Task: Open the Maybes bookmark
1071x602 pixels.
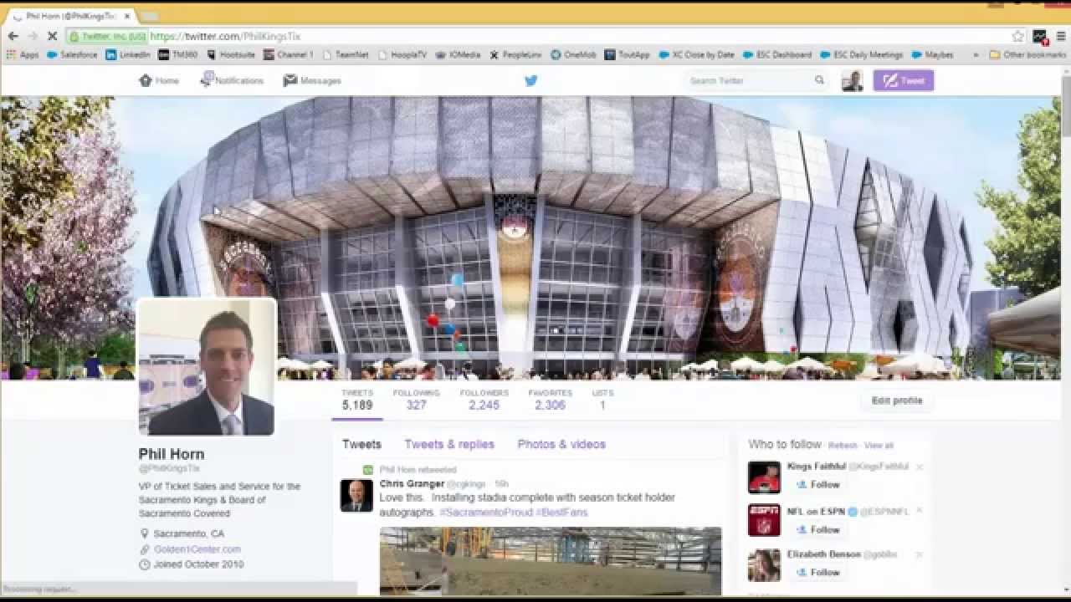Action: click(x=932, y=55)
